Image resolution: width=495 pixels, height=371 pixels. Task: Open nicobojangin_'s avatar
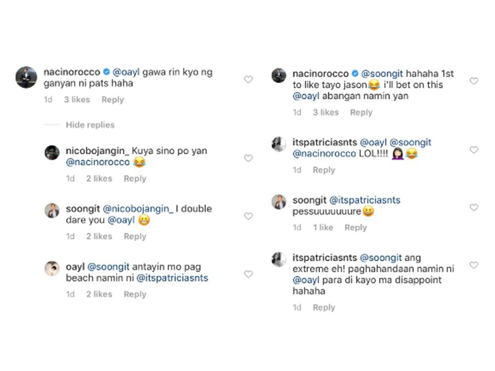click(52, 153)
